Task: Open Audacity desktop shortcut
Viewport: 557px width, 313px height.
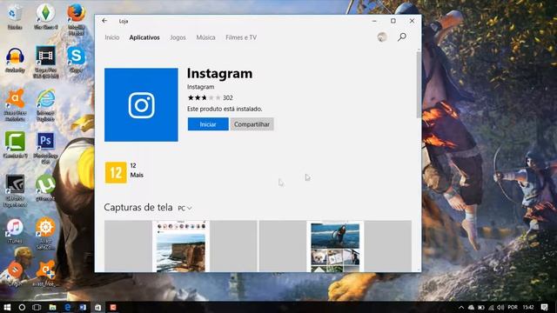Action: tap(15, 60)
